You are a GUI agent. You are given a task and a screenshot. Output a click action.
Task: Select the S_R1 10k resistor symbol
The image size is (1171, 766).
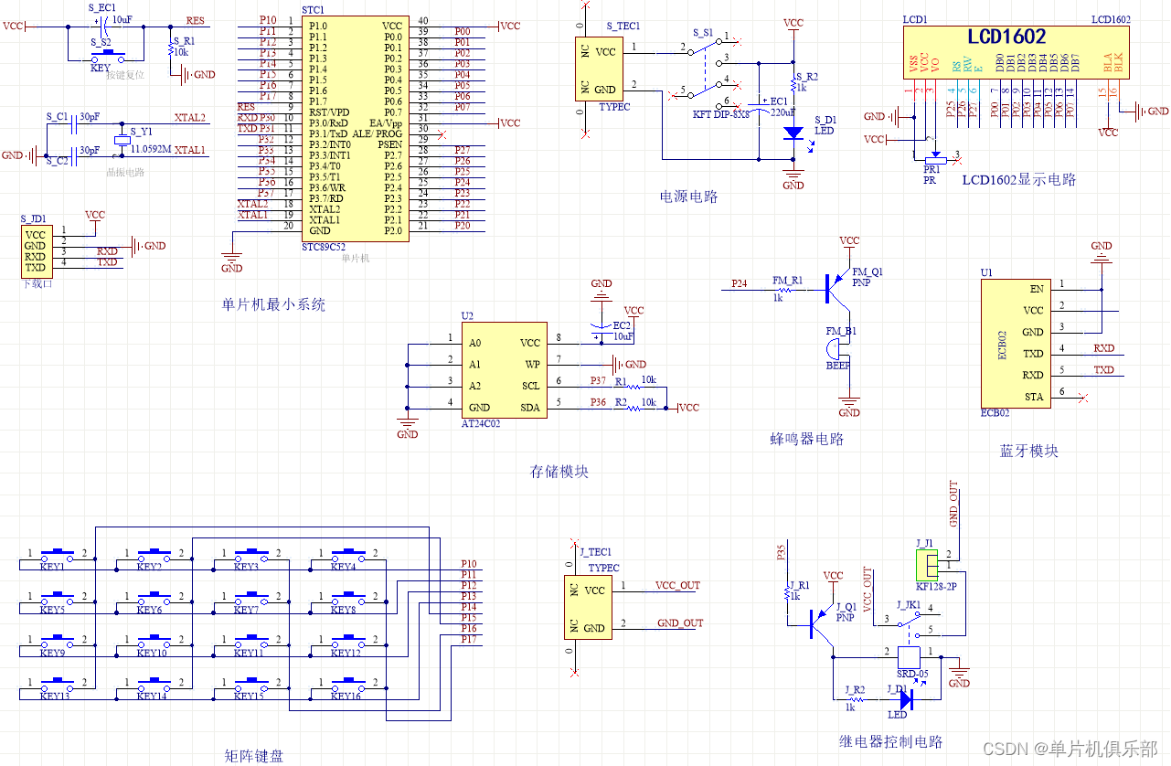click(171, 48)
